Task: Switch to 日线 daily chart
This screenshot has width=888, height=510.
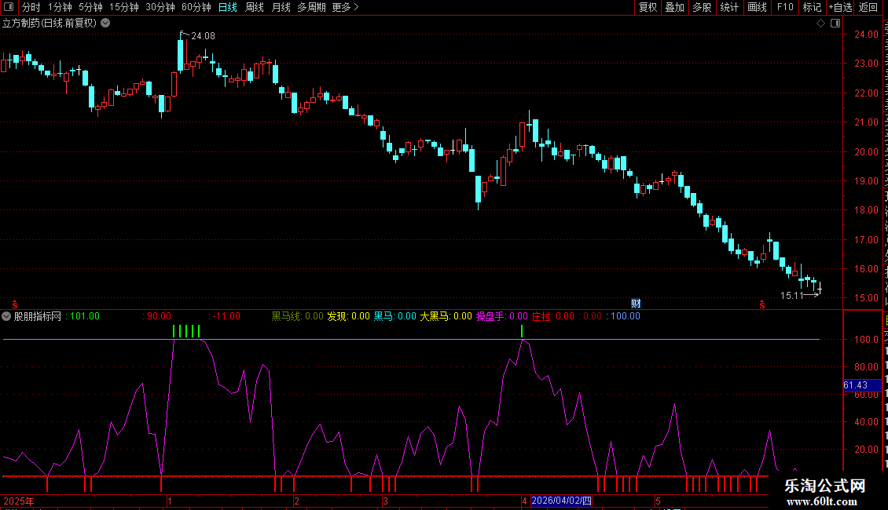Action: tap(228, 7)
